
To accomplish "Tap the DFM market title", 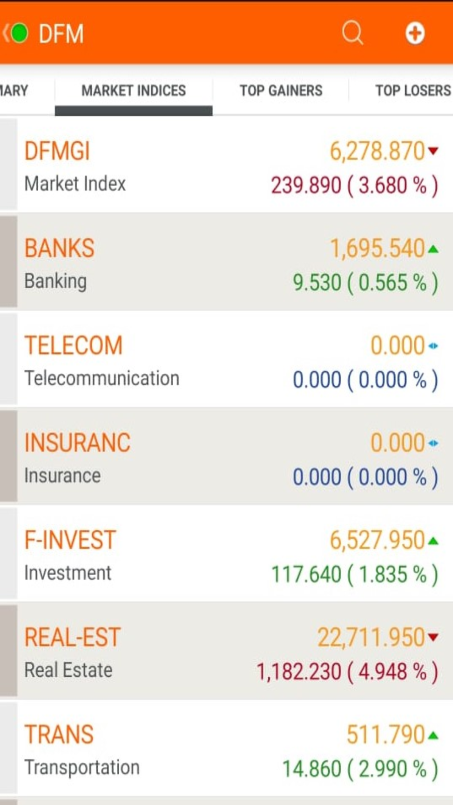I will tap(61, 34).
